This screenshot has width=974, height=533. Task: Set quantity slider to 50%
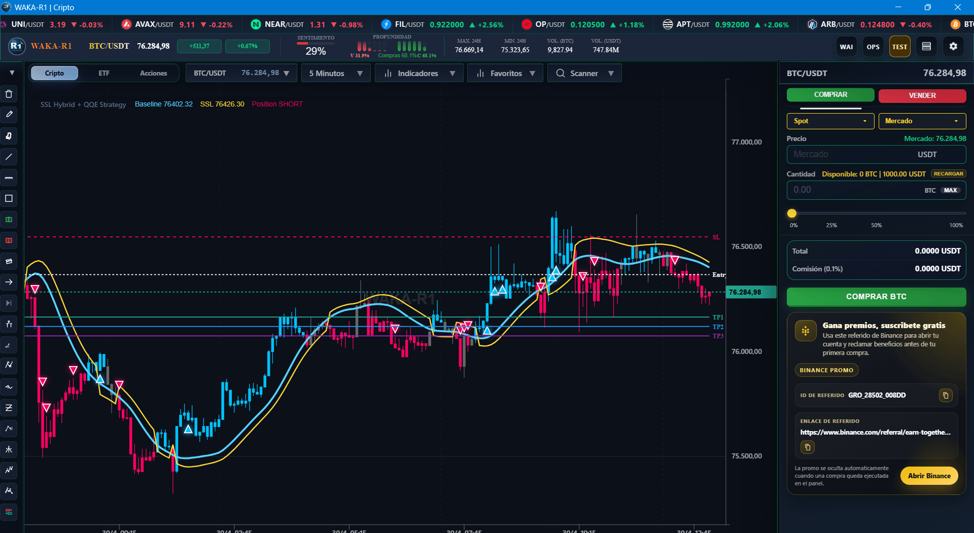pyautogui.click(x=876, y=214)
